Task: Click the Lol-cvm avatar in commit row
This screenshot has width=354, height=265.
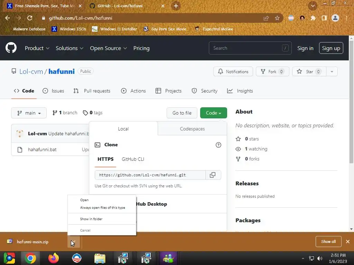Action: pyautogui.click(x=20, y=134)
